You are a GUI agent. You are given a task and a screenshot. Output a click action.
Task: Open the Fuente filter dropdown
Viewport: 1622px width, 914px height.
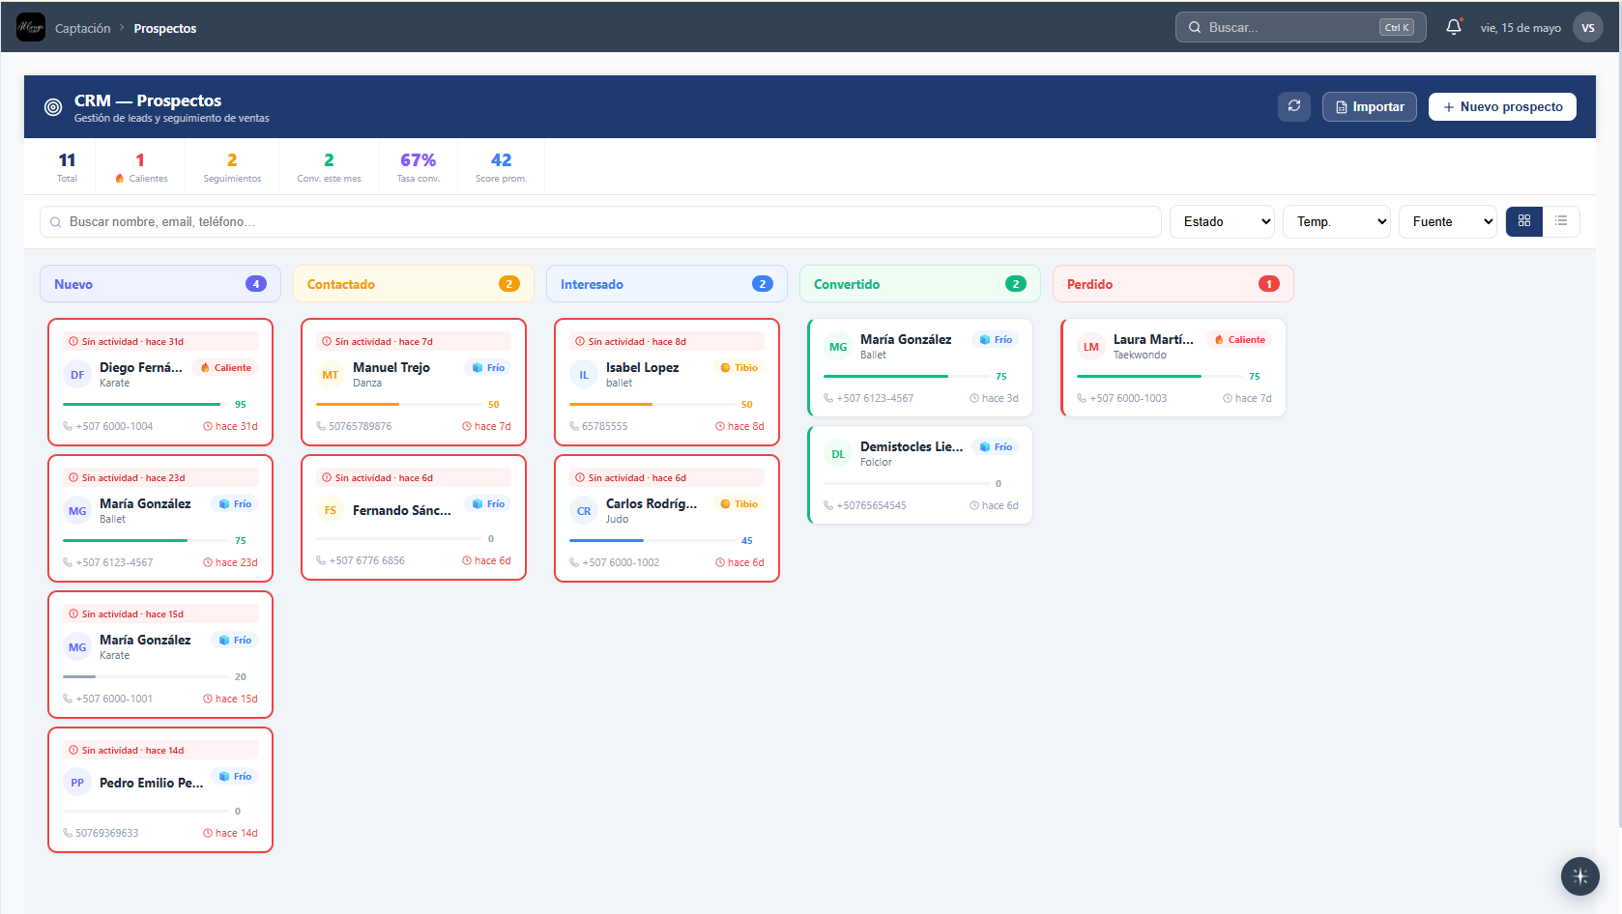[x=1447, y=221]
